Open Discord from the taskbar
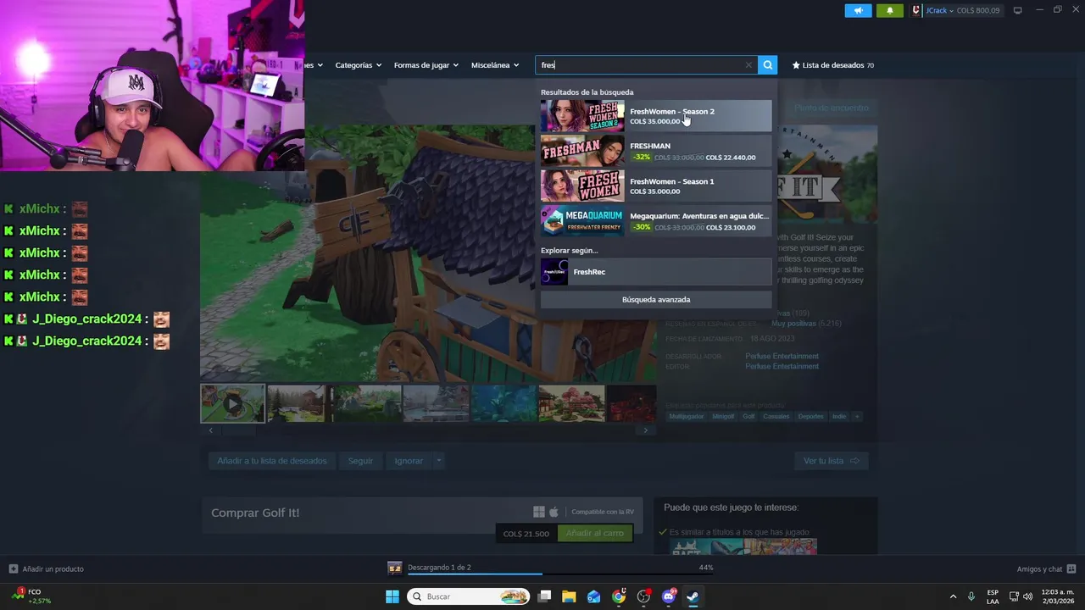 [669, 596]
